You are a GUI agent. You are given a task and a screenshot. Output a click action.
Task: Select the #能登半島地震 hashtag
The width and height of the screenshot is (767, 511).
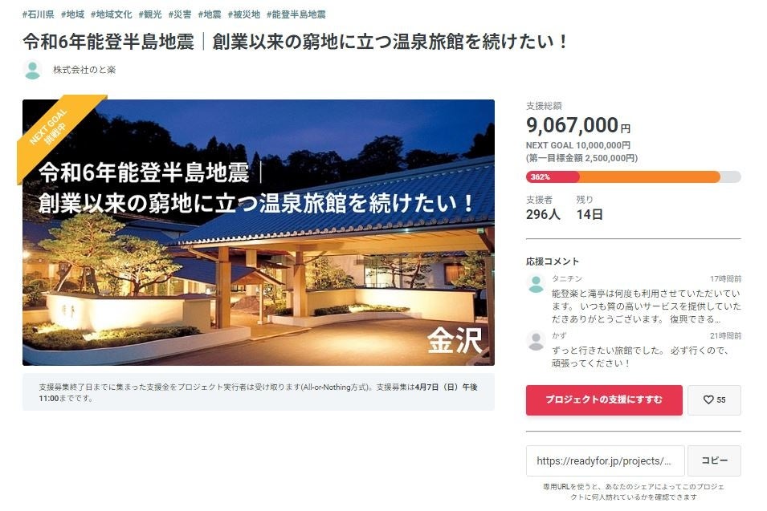point(296,14)
